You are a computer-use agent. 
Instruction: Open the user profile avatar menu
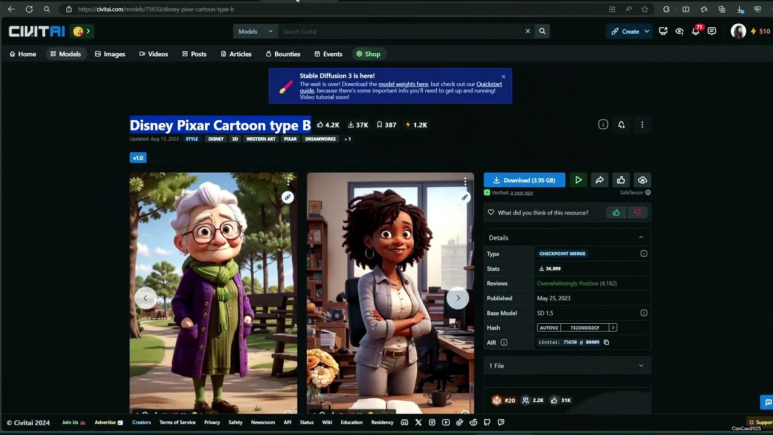coord(738,31)
